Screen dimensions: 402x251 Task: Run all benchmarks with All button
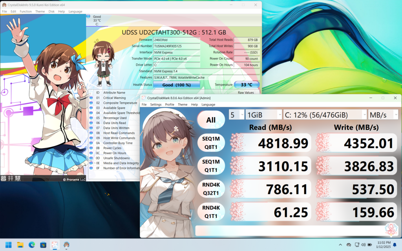(x=211, y=120)
